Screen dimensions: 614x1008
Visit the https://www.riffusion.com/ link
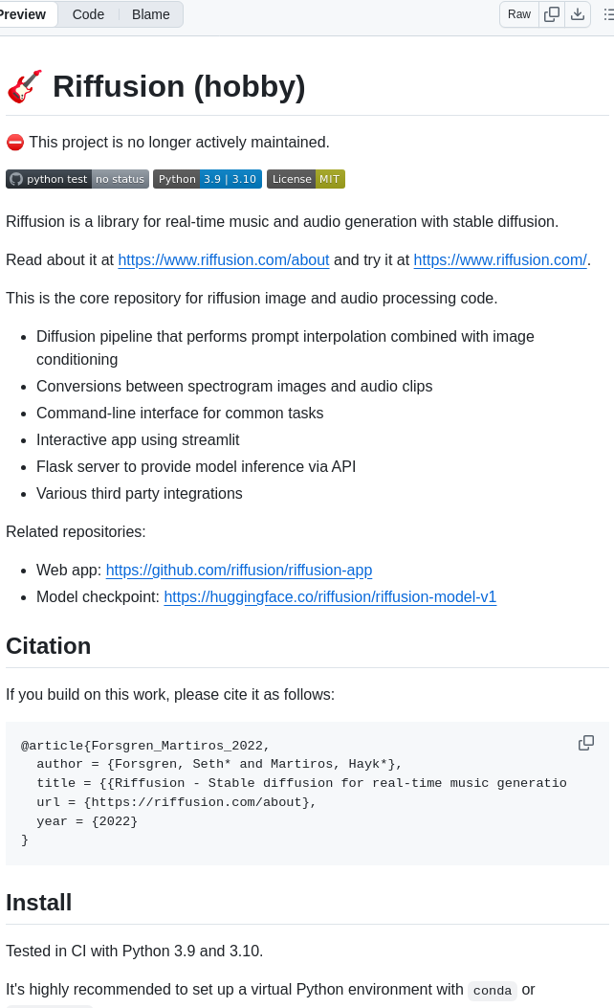tap(500, 259)
